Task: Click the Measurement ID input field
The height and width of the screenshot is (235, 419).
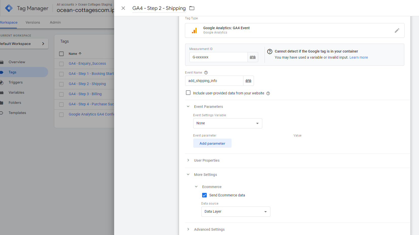Action: pos(218,57)
